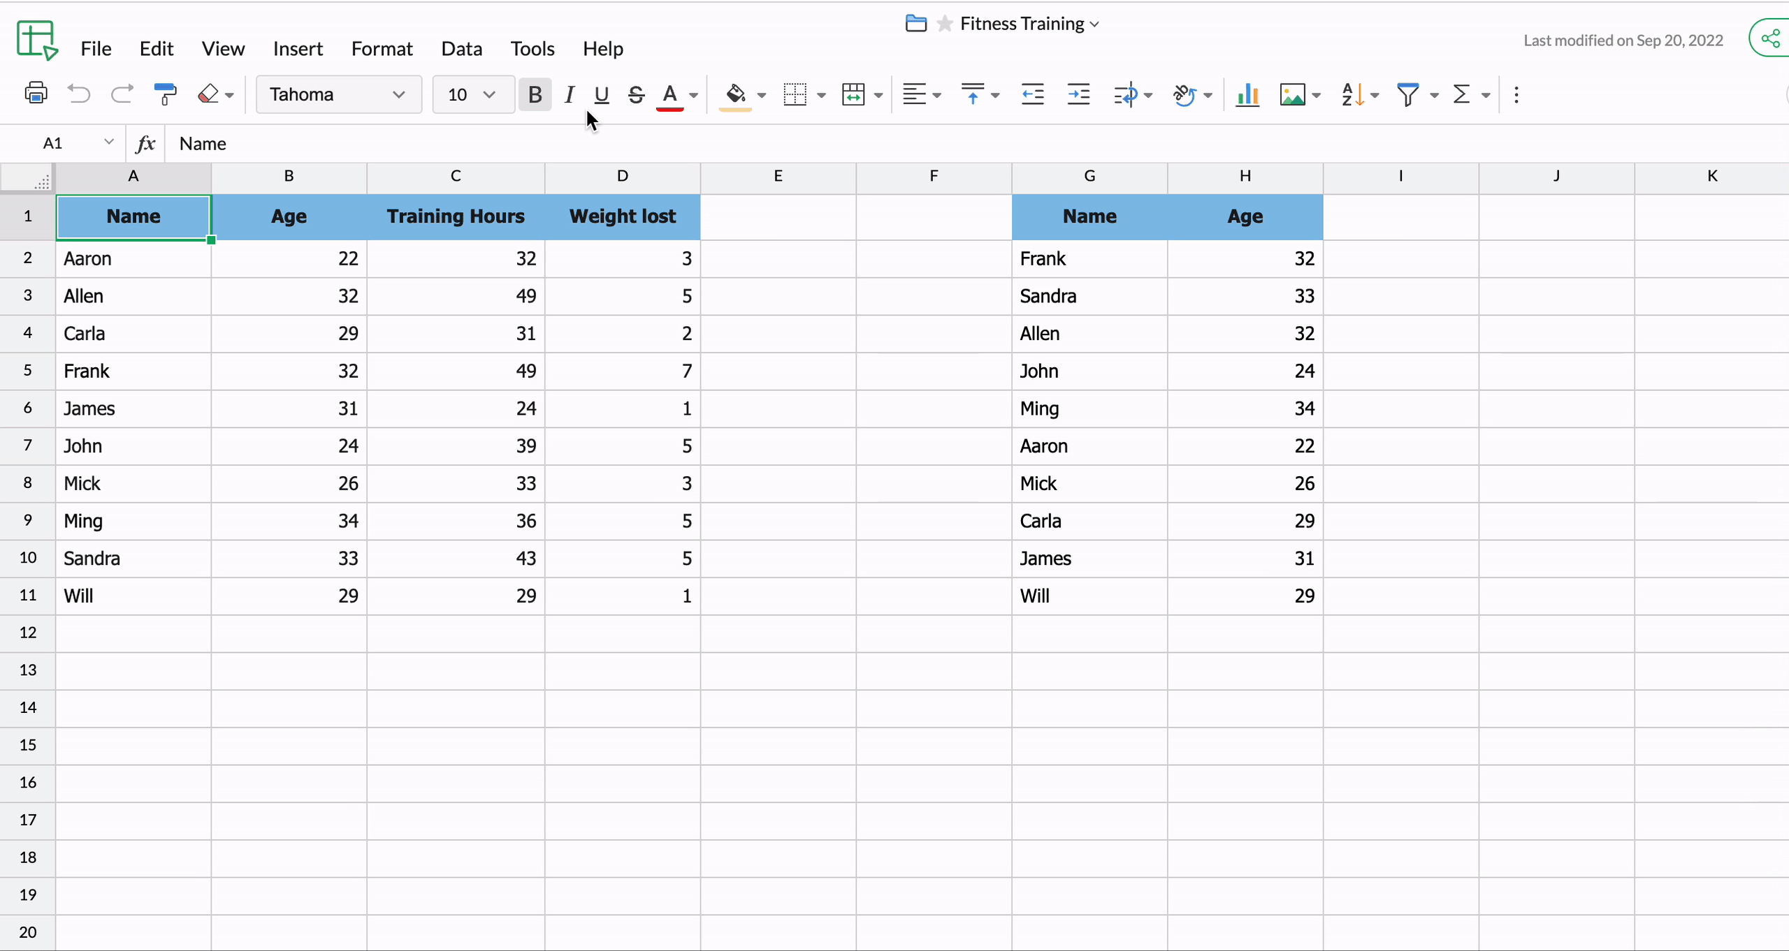Click the fill color paint bucket

735,94
